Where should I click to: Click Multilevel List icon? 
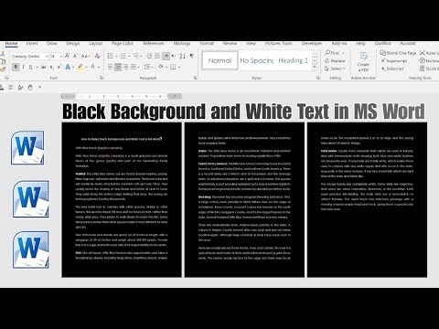[135, 56]
